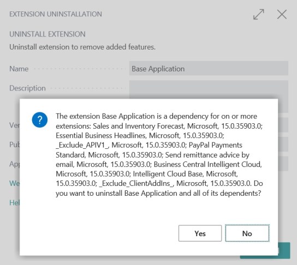Click the partially hidden Publisher label
This screenshot has height=265, width=297.
pyautogui.click(x=14, y=144)
